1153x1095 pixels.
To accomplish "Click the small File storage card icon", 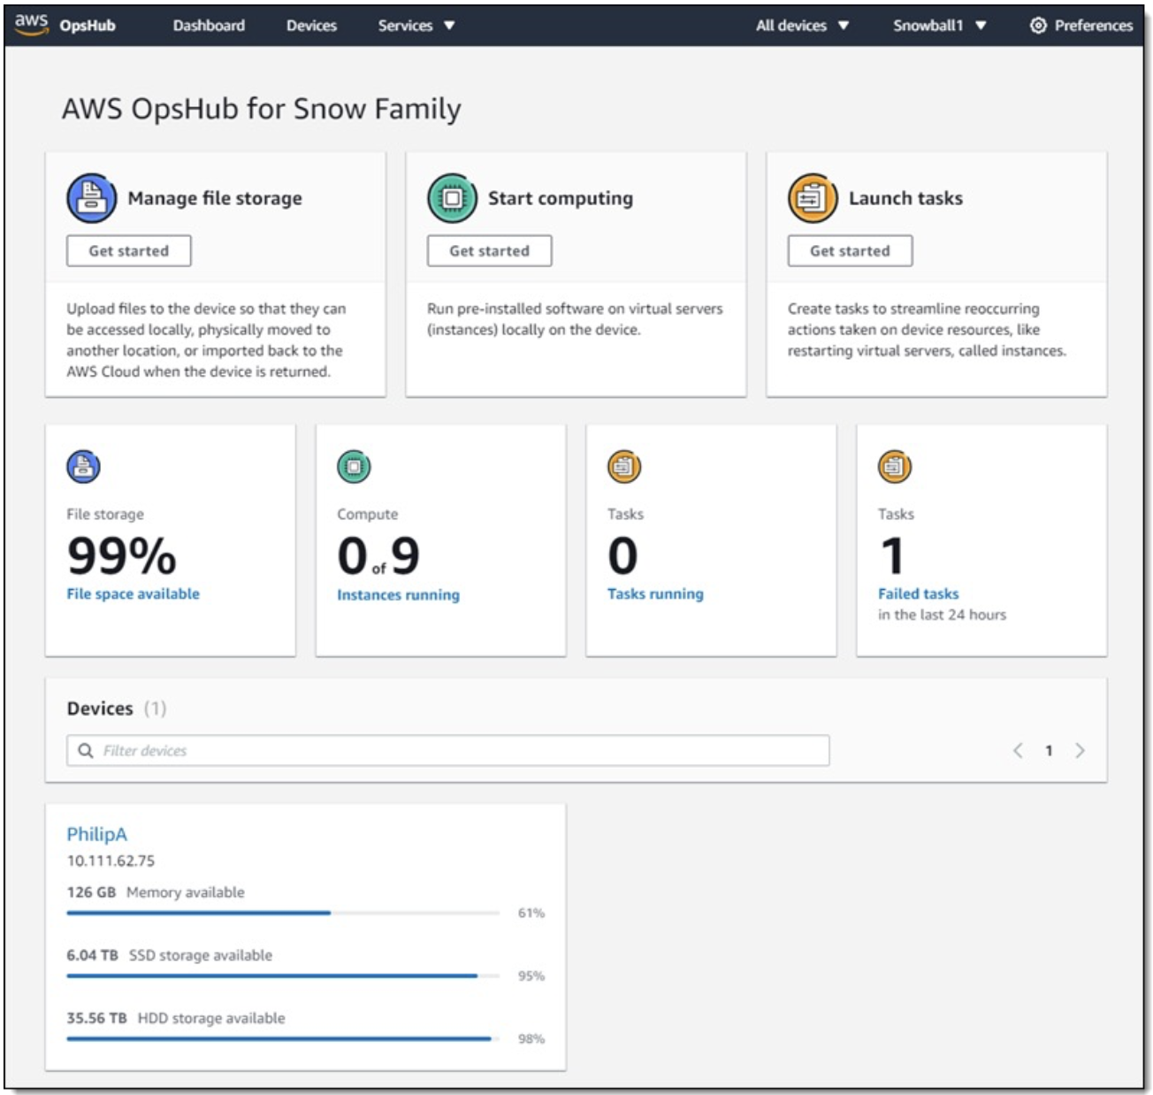I will pos(84,466).
